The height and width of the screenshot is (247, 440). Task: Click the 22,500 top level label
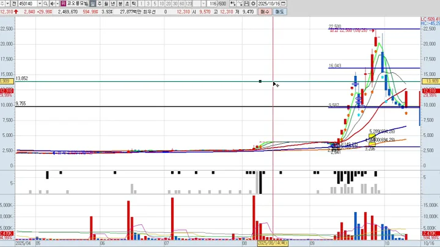pyautogui.click(x=335, y=26)
